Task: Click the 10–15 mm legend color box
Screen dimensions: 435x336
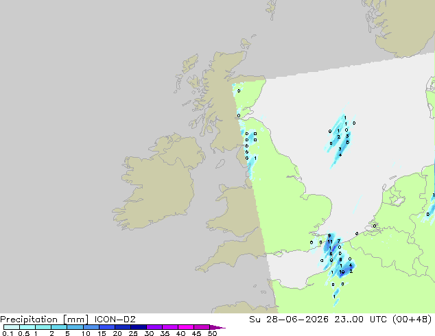Action: [x=91, y=327]
